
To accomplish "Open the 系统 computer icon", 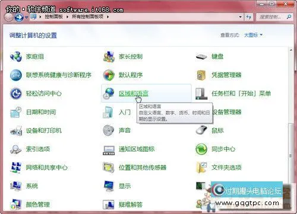I will [16, 186].
